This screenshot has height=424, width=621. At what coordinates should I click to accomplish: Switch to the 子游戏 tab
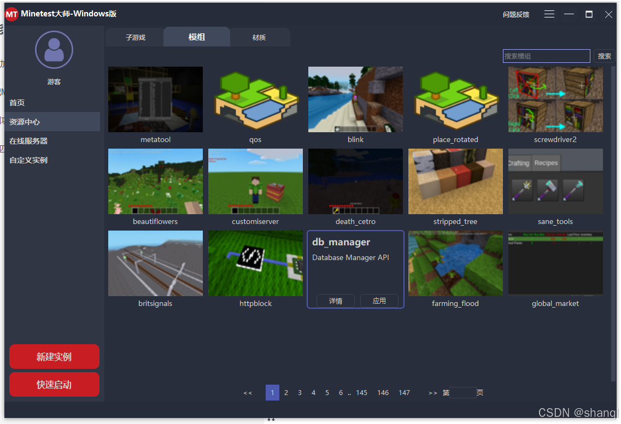pos(136,37)
